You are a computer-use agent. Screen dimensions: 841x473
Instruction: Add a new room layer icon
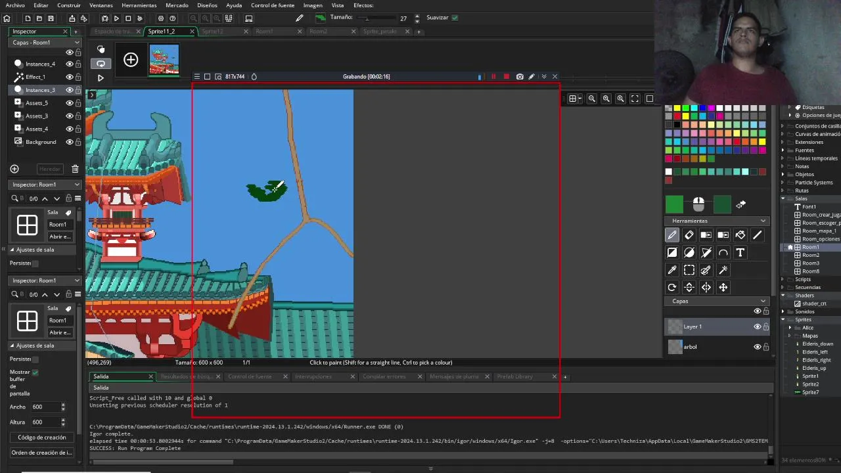tap(14, 169)
